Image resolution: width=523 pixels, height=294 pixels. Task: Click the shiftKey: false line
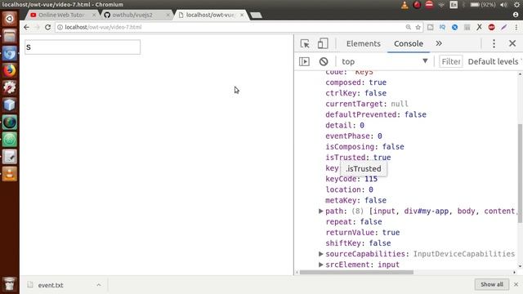[x=358, y=243]
